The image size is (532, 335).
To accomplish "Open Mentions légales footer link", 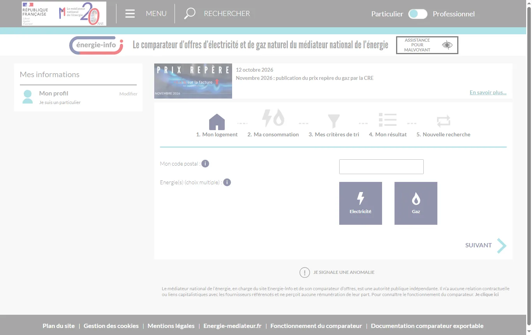I will [171, 326].
